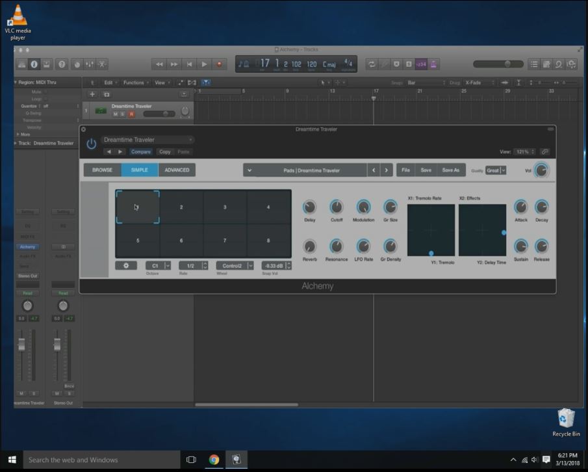The width and height of the screenshot is (588, 472).
Task: Adjust the Cutoff knob in Alchemy
Action: 337,208
